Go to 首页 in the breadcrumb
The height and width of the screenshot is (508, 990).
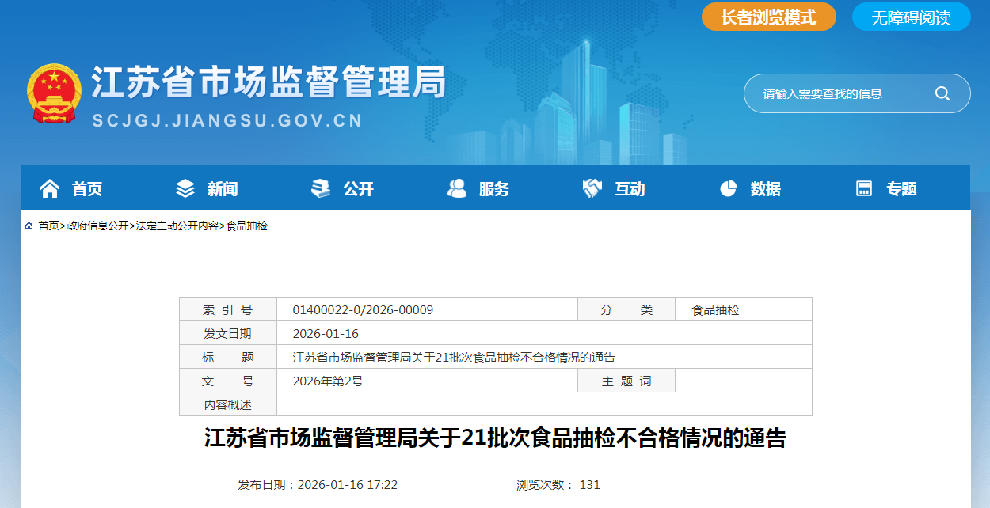tap(48, 226)
